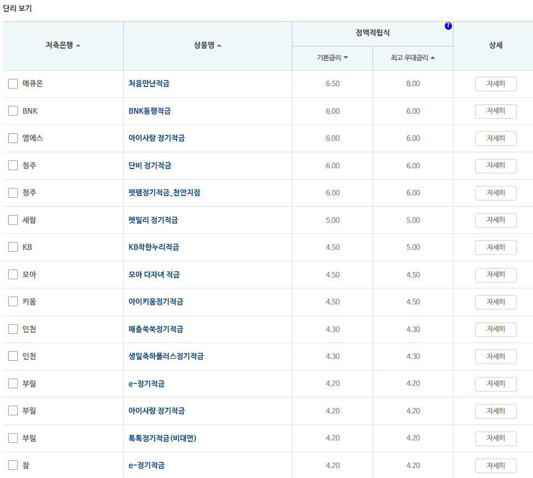Open 처음만난적금 product link
Image resolution: width=533 pixels, height=478 pixels.
pos(149,84)
